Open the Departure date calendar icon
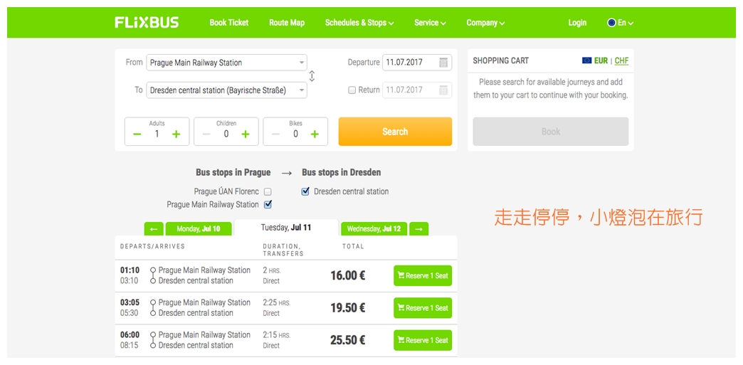This screenshot has width=743, height=365. click(x=443, y=62)
